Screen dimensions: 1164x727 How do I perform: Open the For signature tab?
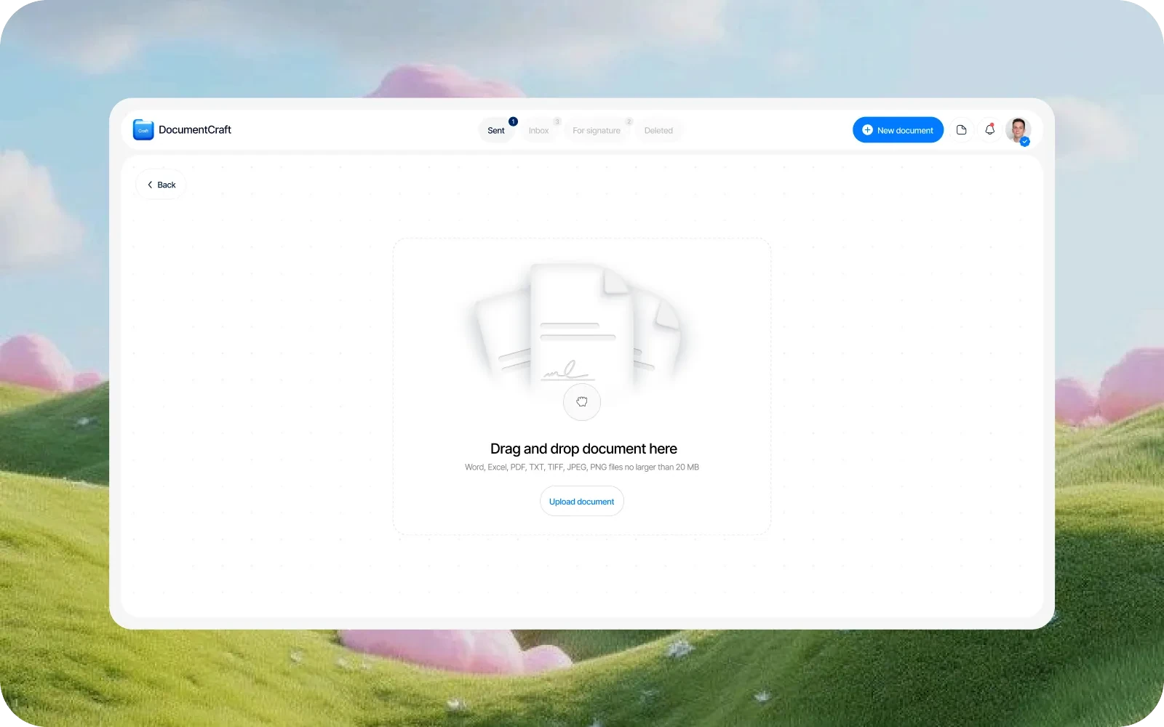(x=597, y=130)
